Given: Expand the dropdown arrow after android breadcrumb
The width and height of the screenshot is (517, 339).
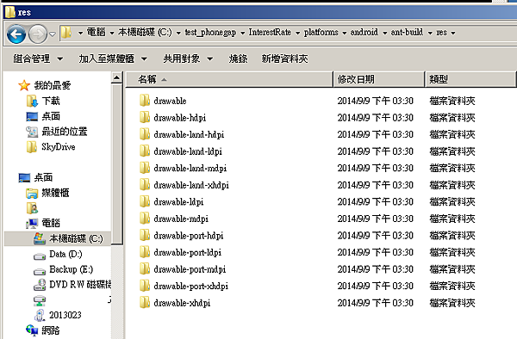Looking at the screenshot, I should click(384, 33).
